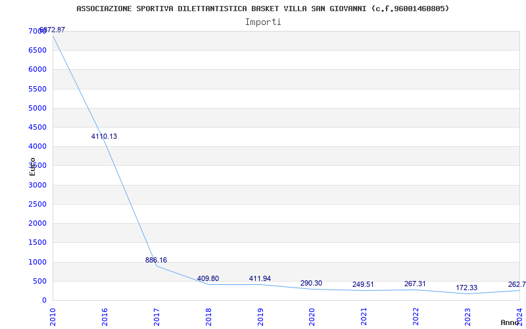Click the 4500 y-axis tick label
526x329 pixels.
[x=37, y=127]
